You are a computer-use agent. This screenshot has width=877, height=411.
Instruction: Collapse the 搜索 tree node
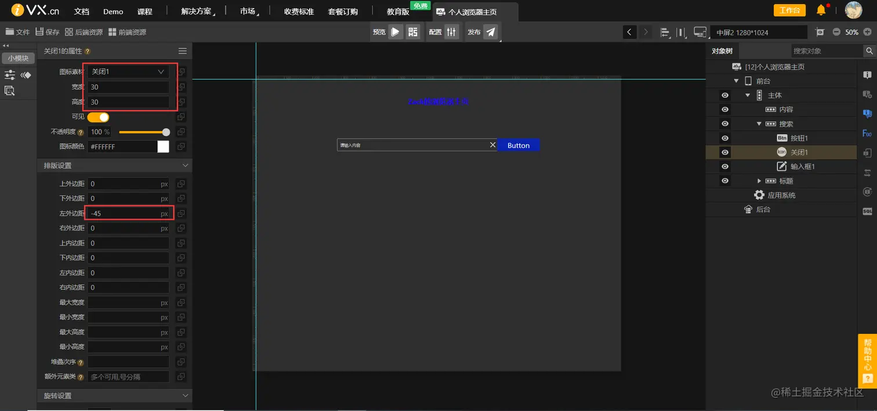click(x=759, y=124)
